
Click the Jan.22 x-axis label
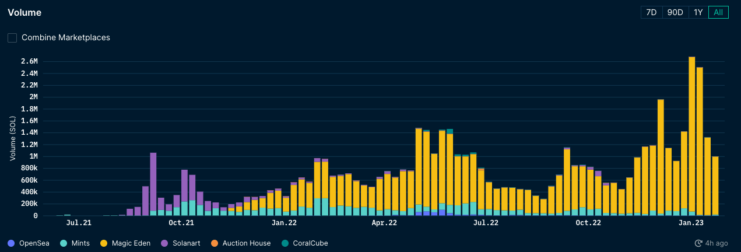(x=284, y=223)
